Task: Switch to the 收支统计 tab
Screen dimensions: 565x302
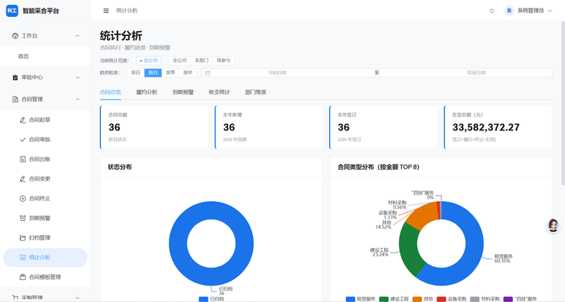Action: point(219,92)
